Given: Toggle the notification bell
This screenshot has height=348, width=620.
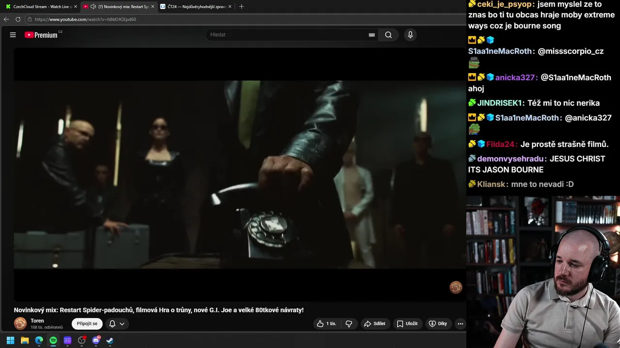Looking at the screenshot, I should 112,324.
